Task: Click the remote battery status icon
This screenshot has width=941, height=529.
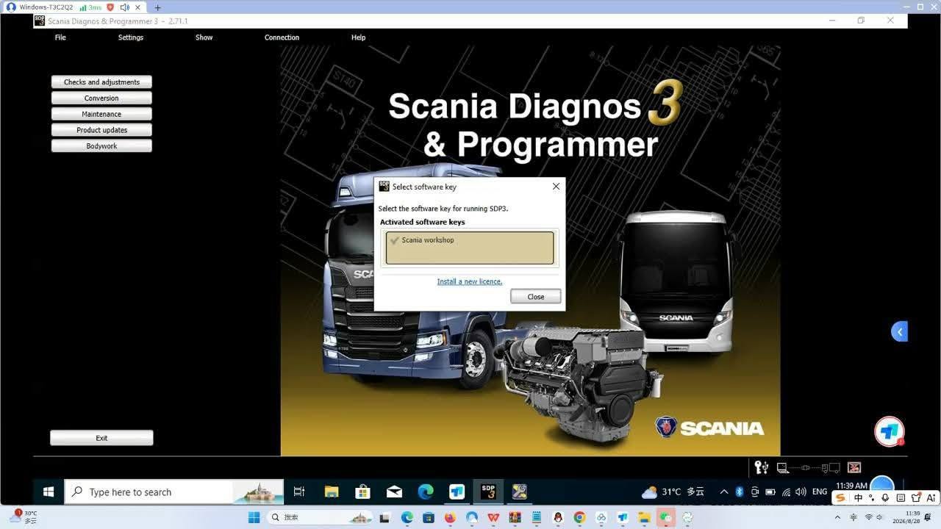Action: (770, 492)
